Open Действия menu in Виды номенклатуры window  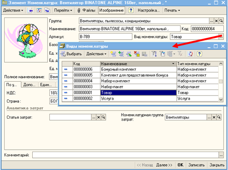(x=96, y=54)
